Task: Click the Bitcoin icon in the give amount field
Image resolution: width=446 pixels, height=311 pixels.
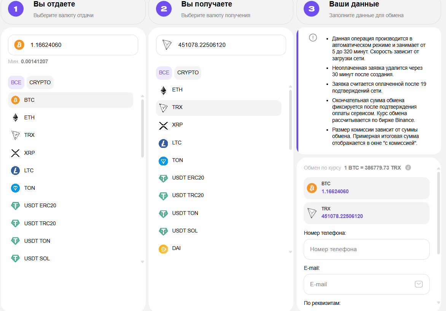Action: [x=19, y=45]
